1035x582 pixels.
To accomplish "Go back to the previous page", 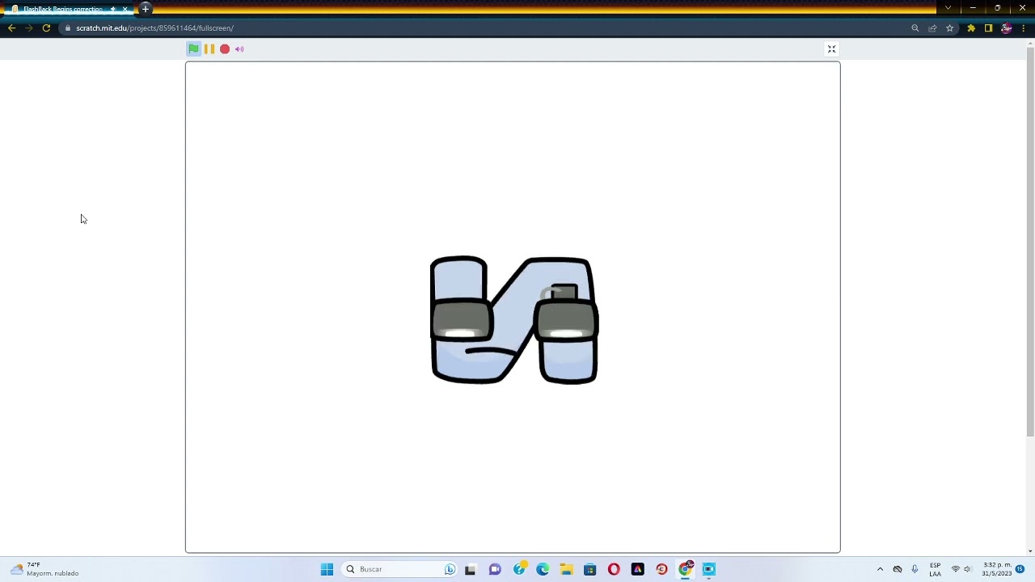I will [x=11, y=28].
